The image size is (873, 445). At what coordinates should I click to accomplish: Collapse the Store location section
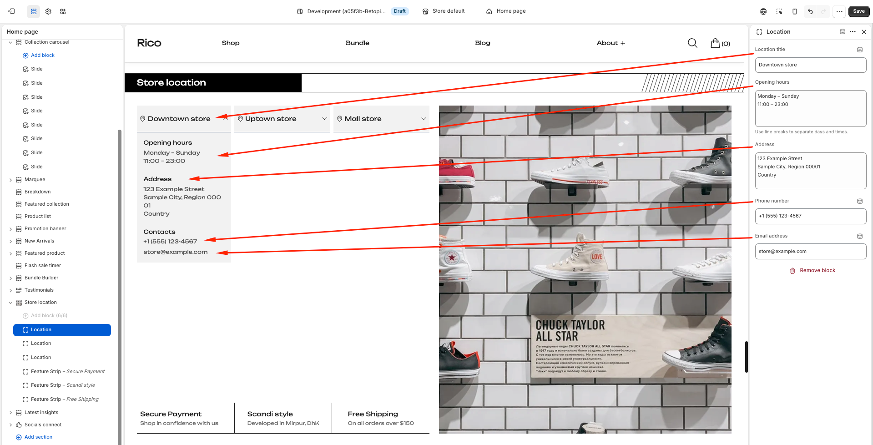click(x=10, y=303)
